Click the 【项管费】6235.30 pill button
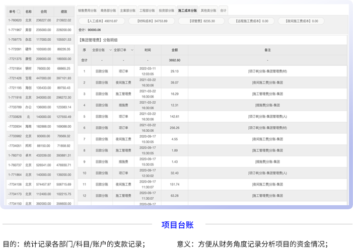 201,21
